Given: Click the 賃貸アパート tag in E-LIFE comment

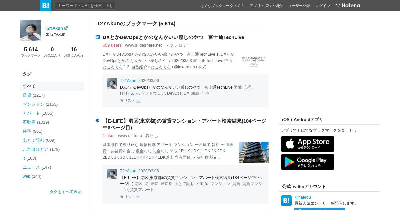Looking at the screenshot, I should (x=142, y=190).
